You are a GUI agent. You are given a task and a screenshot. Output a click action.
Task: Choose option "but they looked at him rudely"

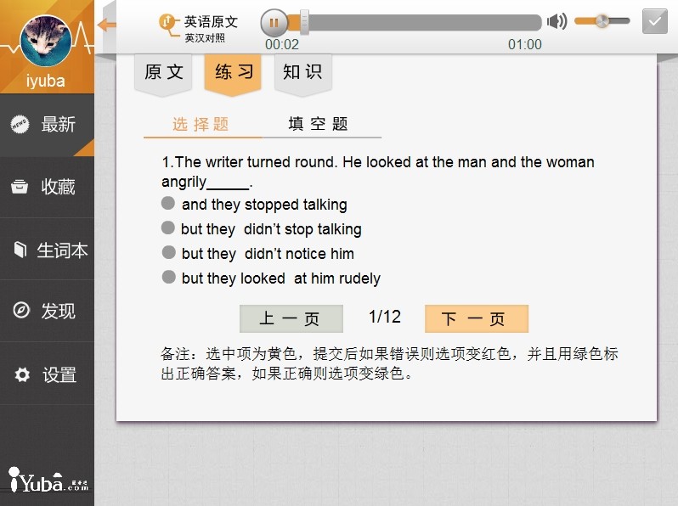[168, 278]
